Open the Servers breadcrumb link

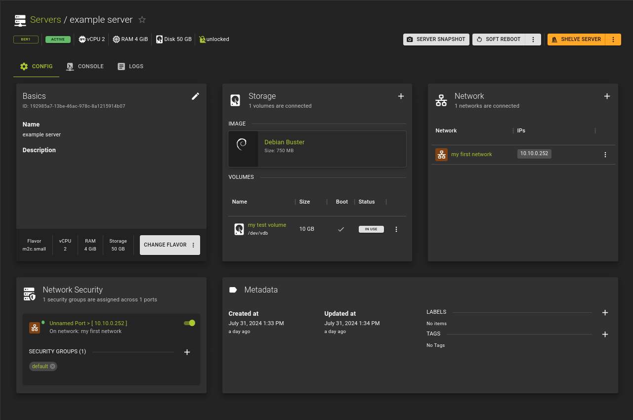click(x=45, y=20)
